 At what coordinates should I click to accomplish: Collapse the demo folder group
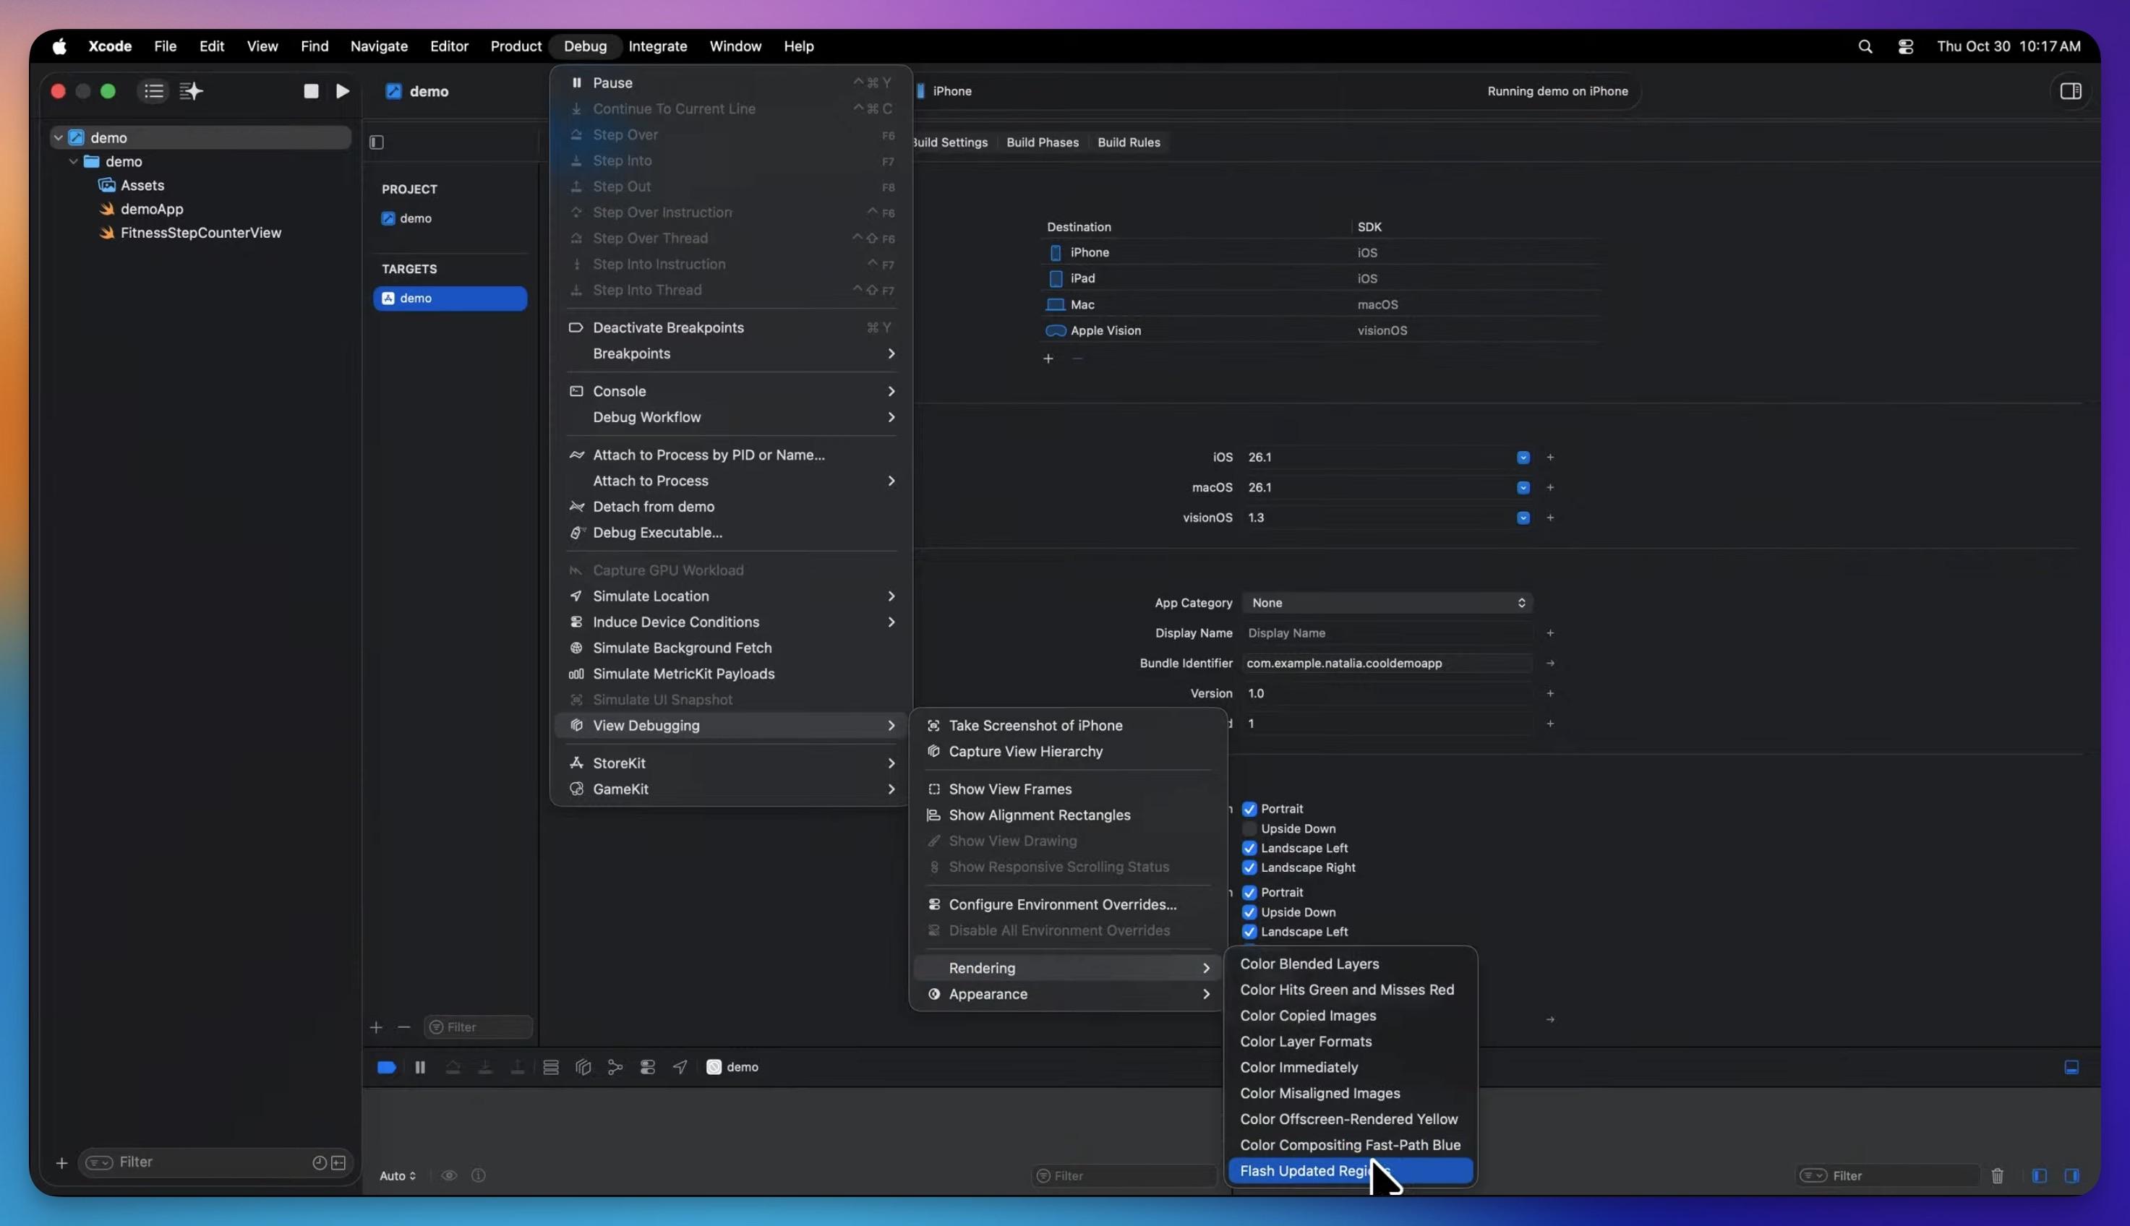pyautogui.click(x=73, y=160)
